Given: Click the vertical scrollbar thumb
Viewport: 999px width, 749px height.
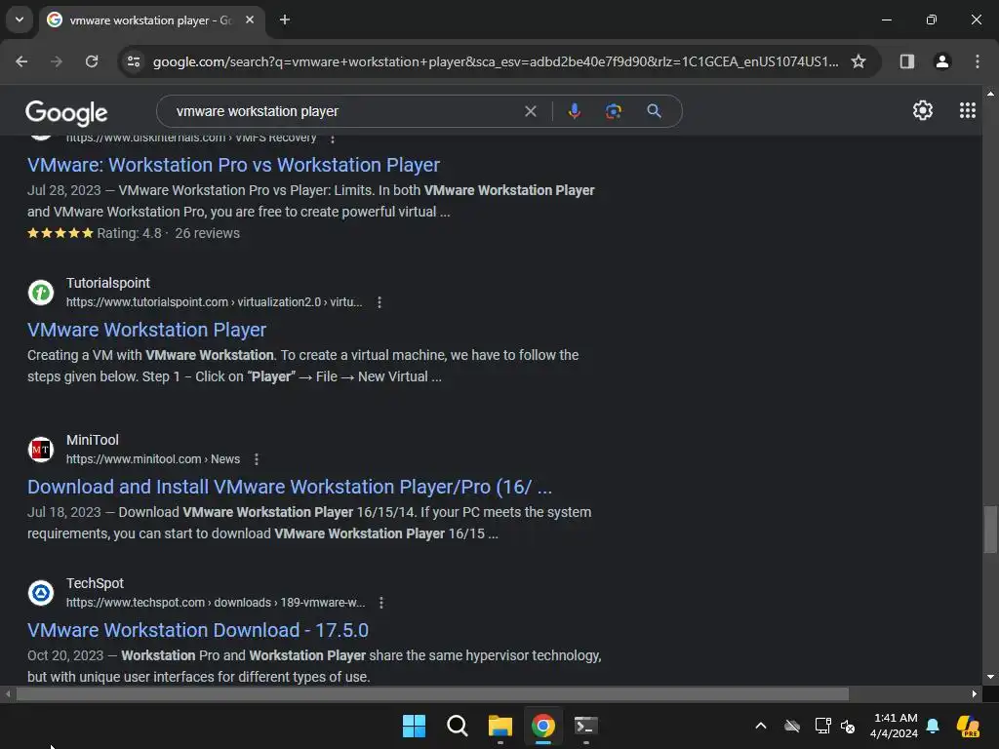Looking at the screenshot, I should click(989, 530).
